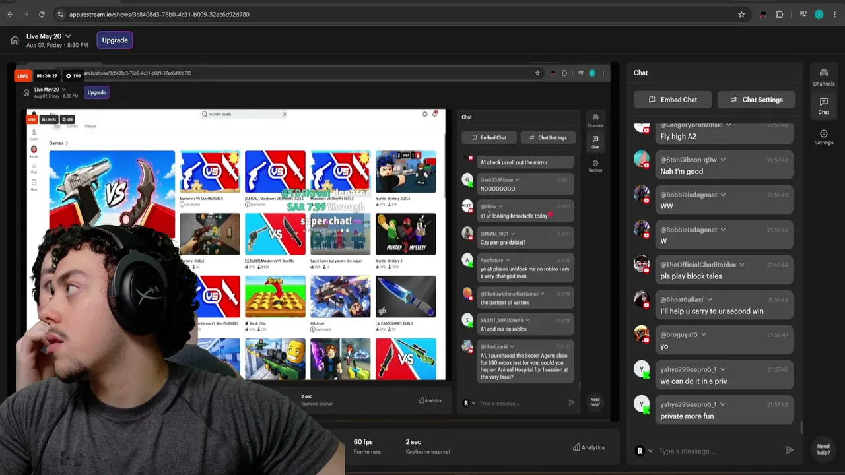Click the '60 fps' frame rate readout
This screenshot has width=845, height=475.
point(363,442)
